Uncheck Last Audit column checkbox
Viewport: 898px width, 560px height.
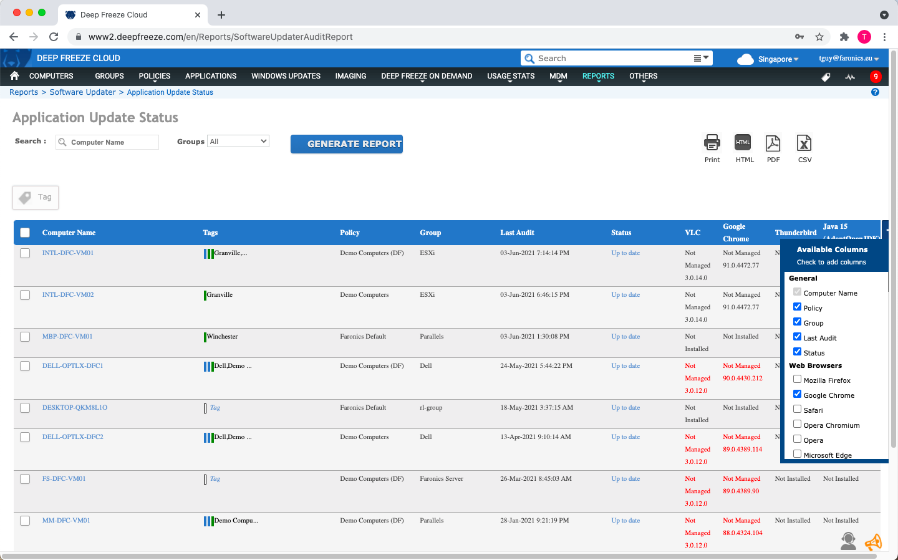[x=797, y=337]
